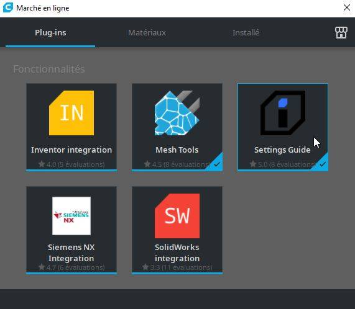
Task: Click the Settings Guide info icon
Action: click(x=283, y=113)
